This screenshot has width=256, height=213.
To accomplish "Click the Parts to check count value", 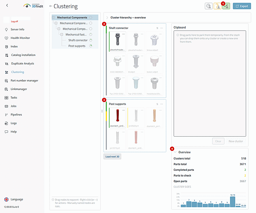I will point(245,176).
